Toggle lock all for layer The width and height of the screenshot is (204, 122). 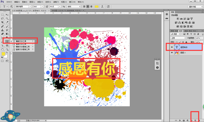point(186,42)
